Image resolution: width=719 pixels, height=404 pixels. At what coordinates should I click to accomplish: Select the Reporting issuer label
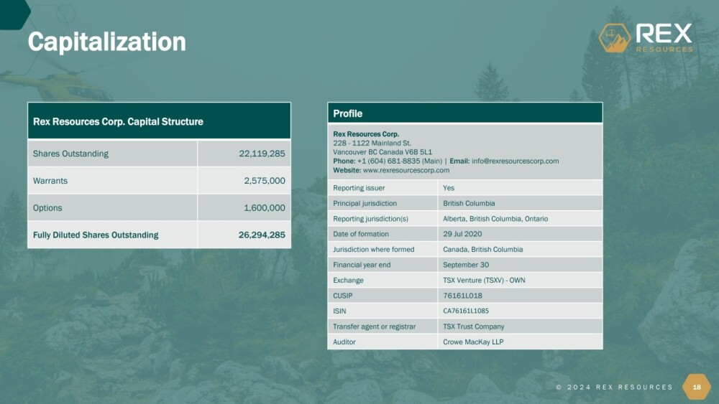(x=359, y=188)
